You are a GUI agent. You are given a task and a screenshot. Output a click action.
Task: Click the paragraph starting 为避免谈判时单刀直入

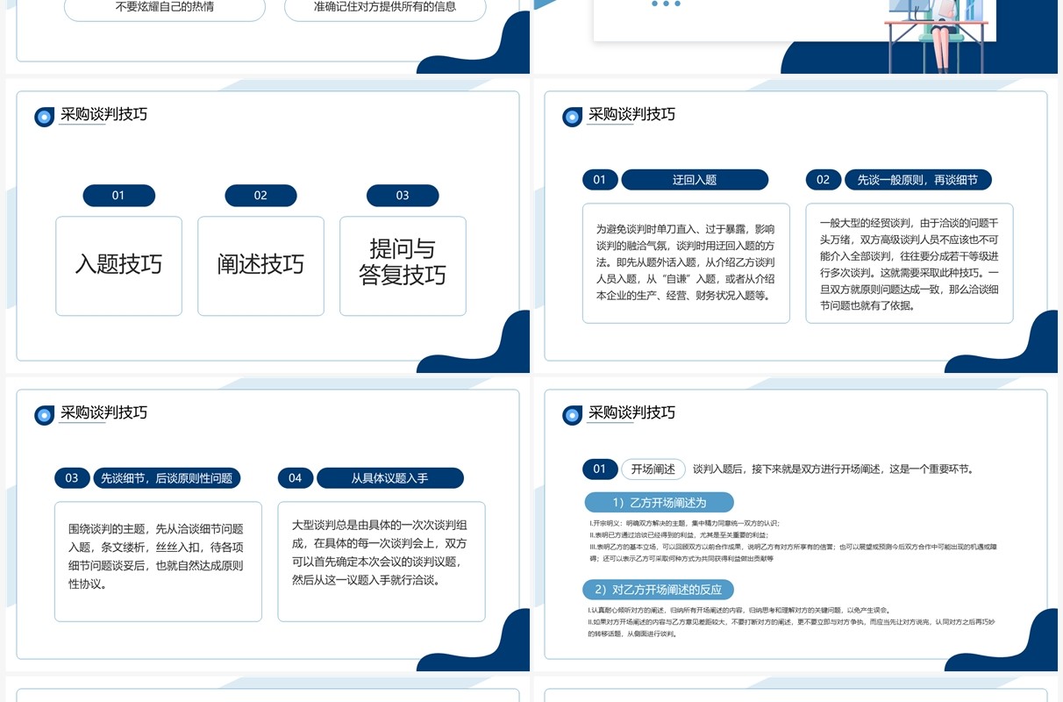(x=686, y=262)
